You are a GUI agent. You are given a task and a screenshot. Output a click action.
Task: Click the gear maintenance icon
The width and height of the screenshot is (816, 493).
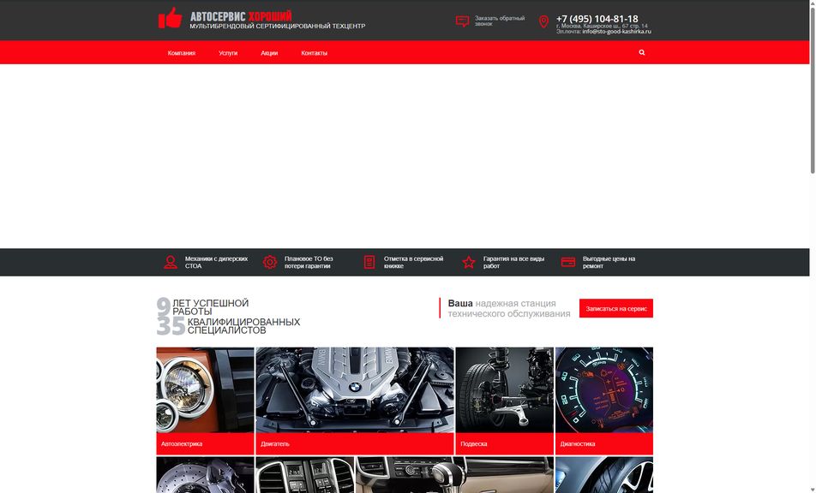tap(269, 263)
